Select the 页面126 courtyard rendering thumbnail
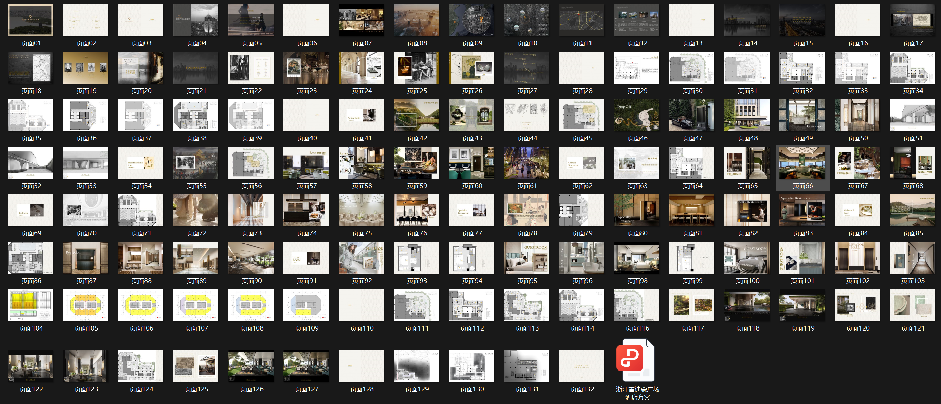This screenshot has width=941, height=404. 251,366
